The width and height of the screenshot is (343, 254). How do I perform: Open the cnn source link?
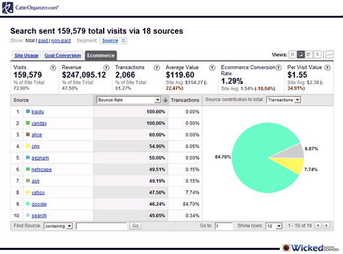coord(36,147)
